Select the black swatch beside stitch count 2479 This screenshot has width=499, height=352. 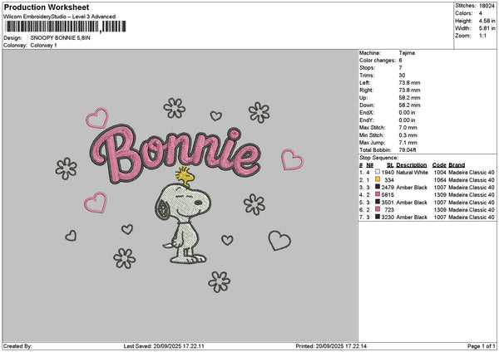tap(378, 187)
